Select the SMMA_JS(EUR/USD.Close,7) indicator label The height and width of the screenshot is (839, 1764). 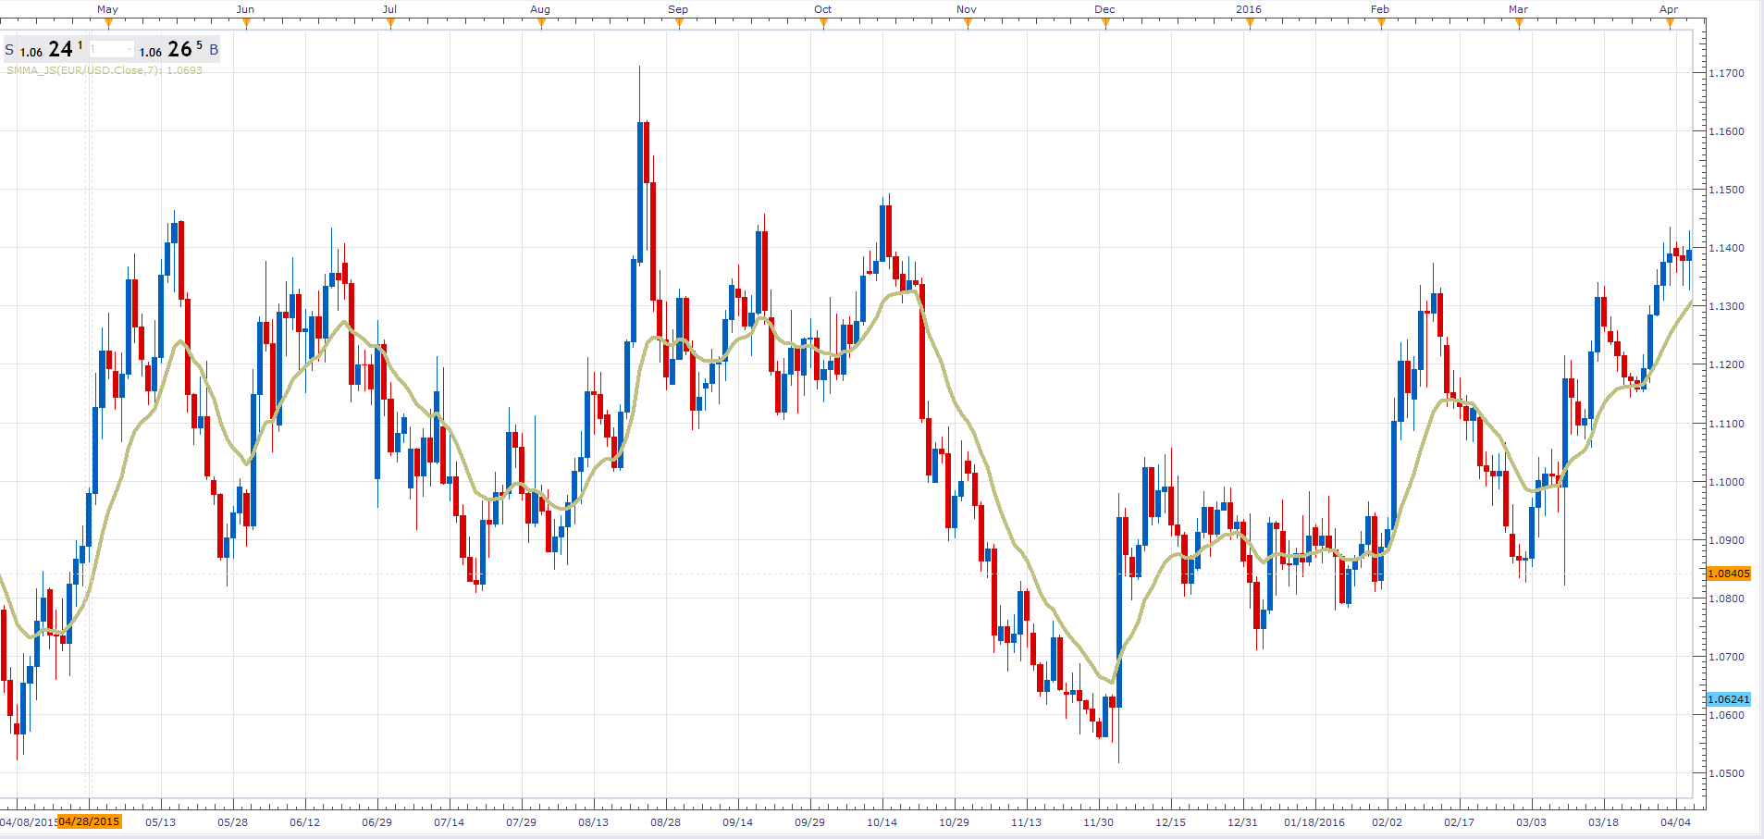105,70
